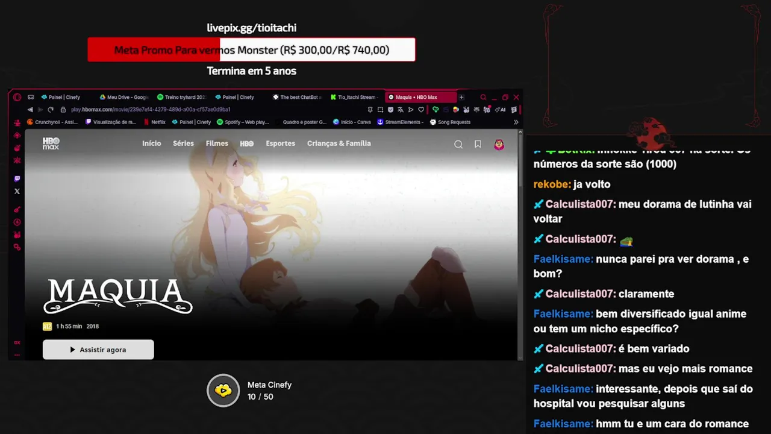Image resolution: width=771 pixels, height=434 pixels.
Task: Open the Quadro e poster G... bookmark
Action: click(x=301, y=122)
